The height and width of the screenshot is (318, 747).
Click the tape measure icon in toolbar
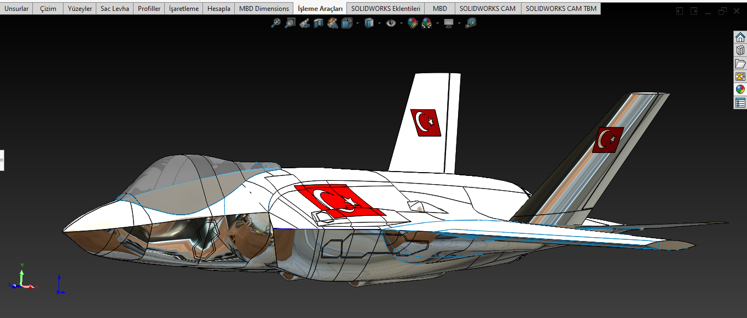tap(471, 23)
